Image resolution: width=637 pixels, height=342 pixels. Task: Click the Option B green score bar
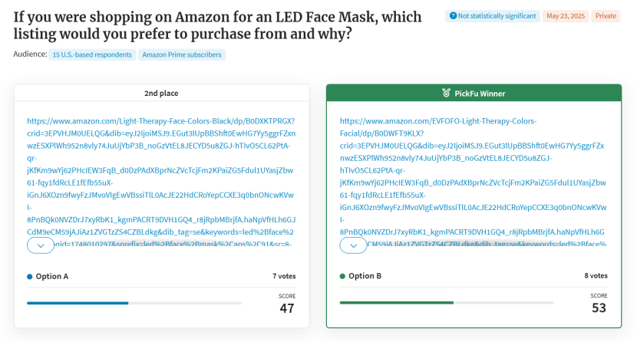pyautogui.click(x=397, y=303)
